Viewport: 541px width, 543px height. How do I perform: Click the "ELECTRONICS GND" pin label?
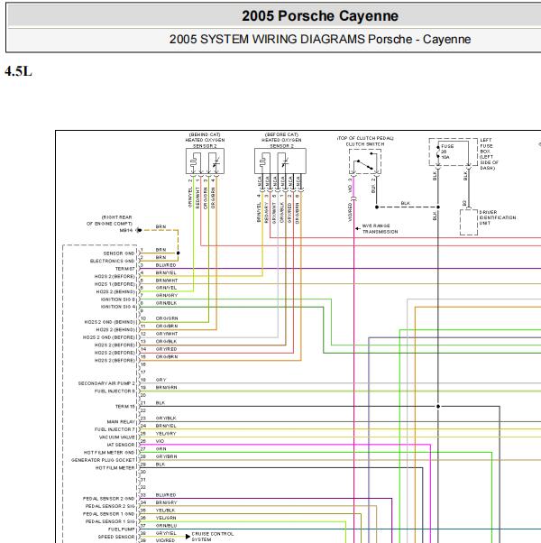pyautogui.click(x=112, y=261)
